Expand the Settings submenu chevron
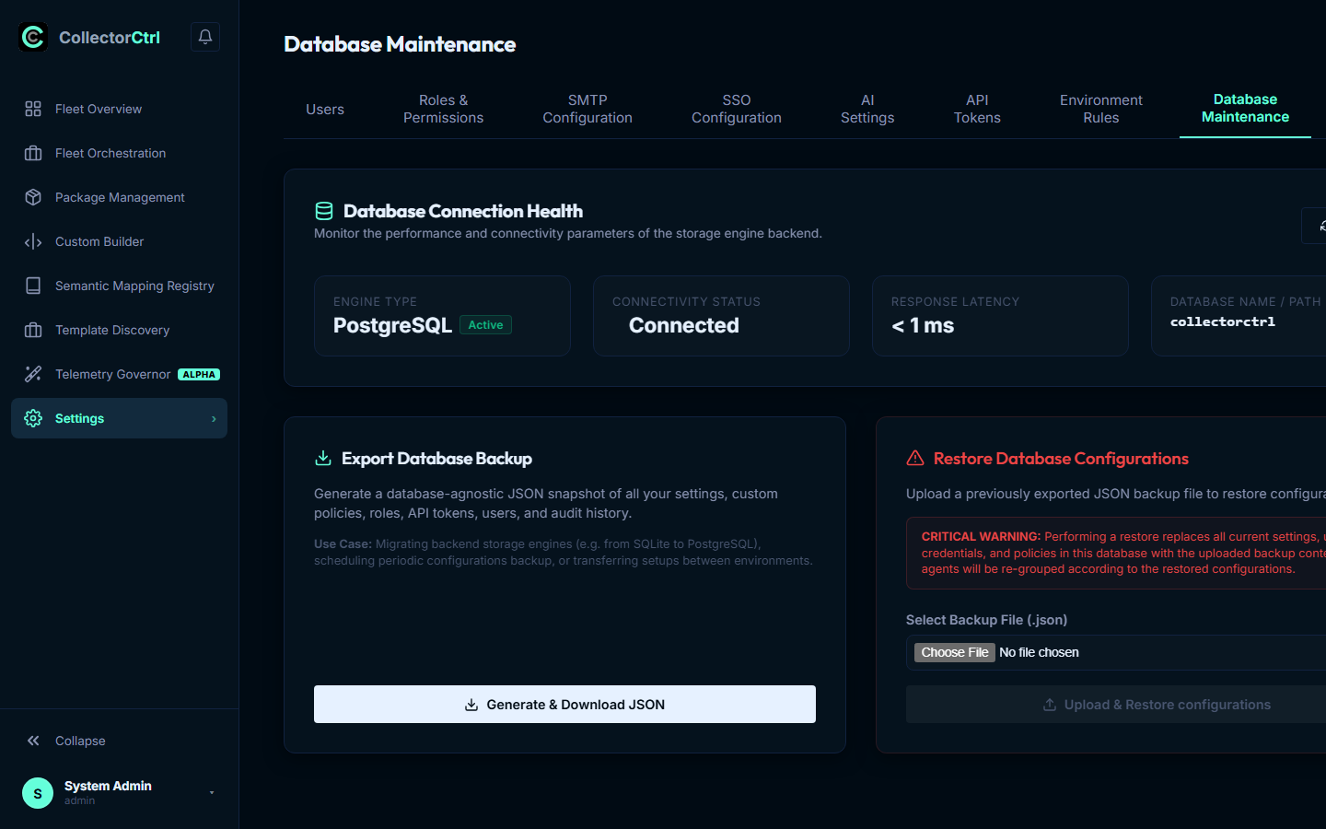1326x829 pixels. [x=214, y=419]
